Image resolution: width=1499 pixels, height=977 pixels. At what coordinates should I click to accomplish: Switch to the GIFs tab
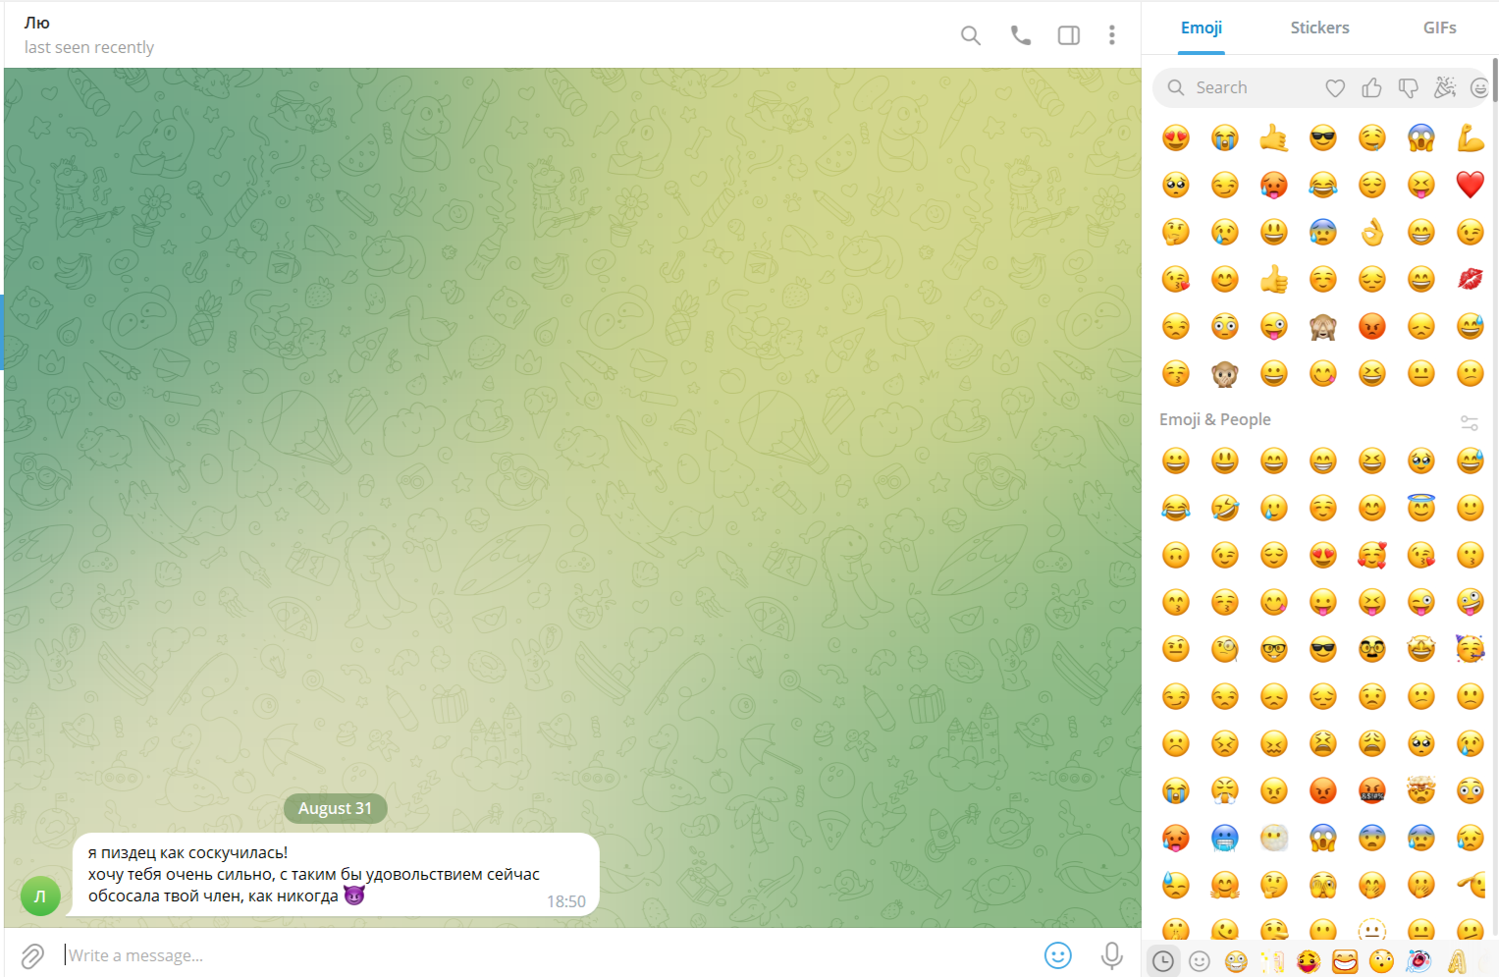pyautogui.click(x=1439, y=27)
